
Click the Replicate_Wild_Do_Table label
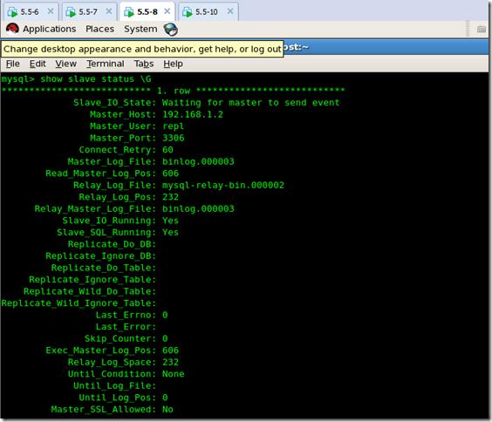click(x=90, y=291)
